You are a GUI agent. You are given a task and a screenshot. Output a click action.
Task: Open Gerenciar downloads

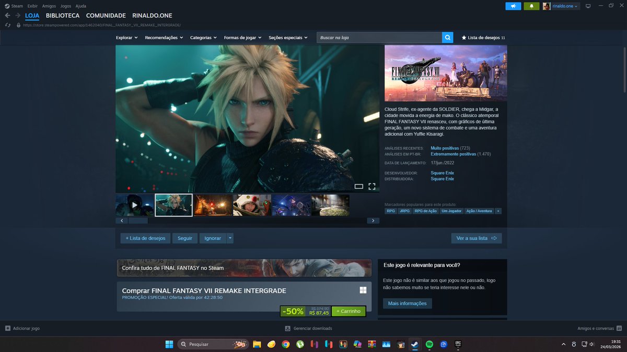point(308,329)
